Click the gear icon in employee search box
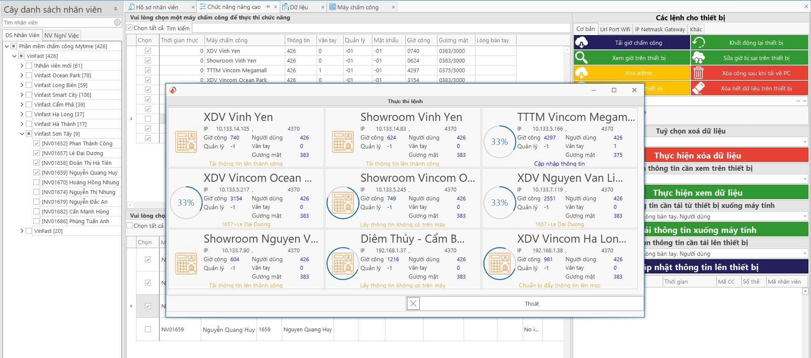 tap(117, 22)
